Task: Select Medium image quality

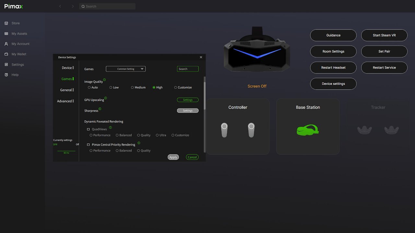Action: click(132, 87)
